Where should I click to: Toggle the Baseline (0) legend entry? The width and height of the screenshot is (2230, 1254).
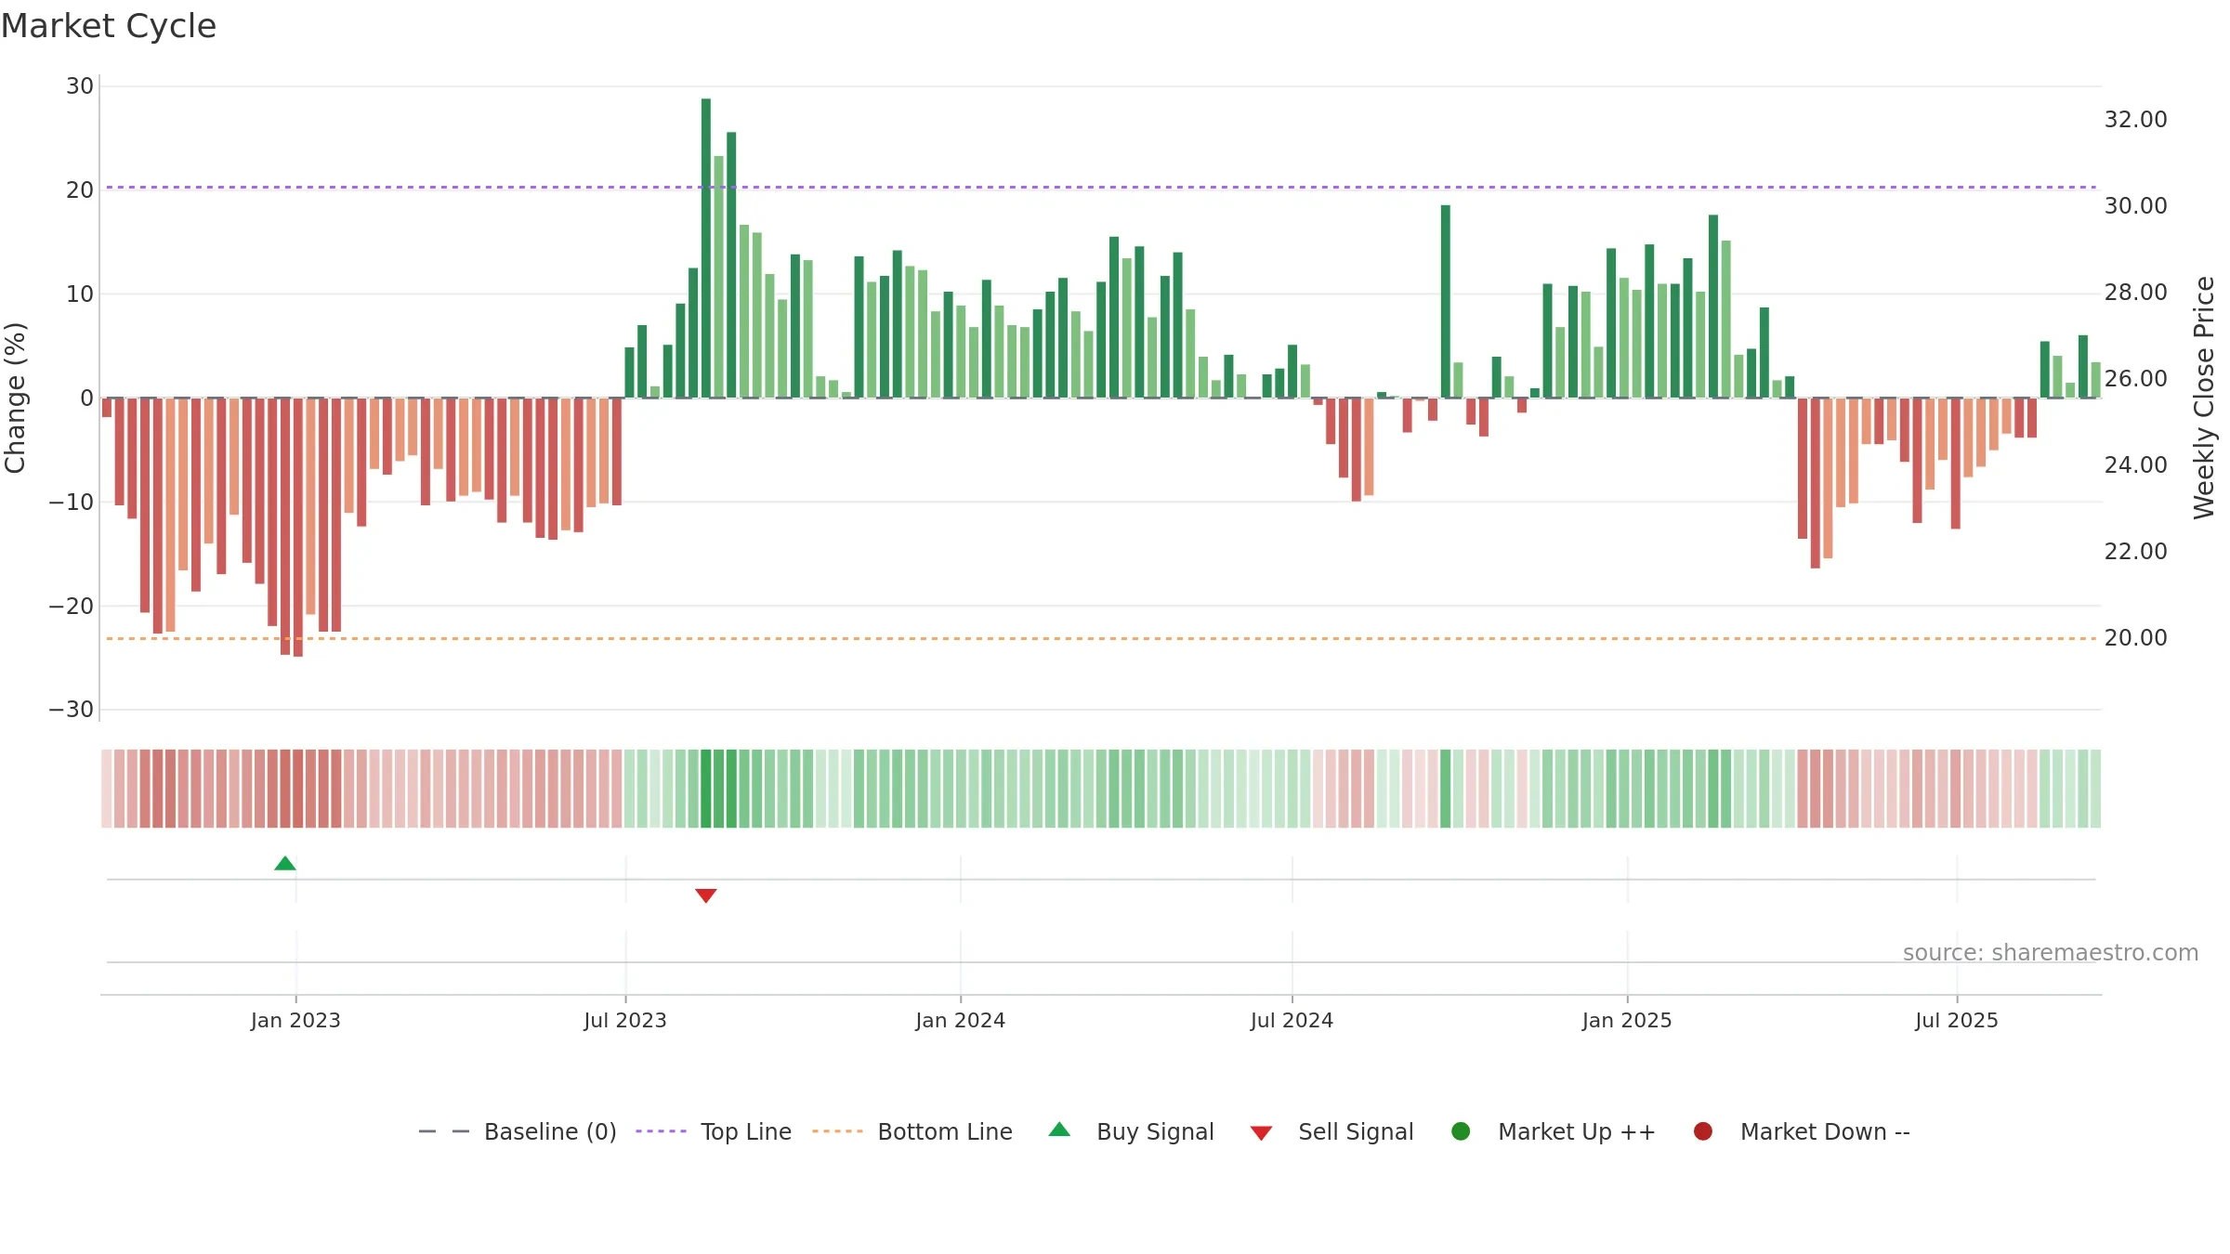518,1131
